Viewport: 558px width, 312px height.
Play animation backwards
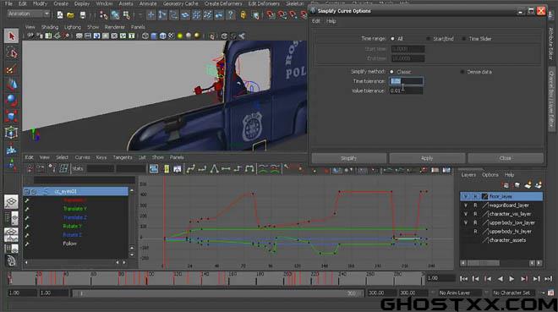500,279
